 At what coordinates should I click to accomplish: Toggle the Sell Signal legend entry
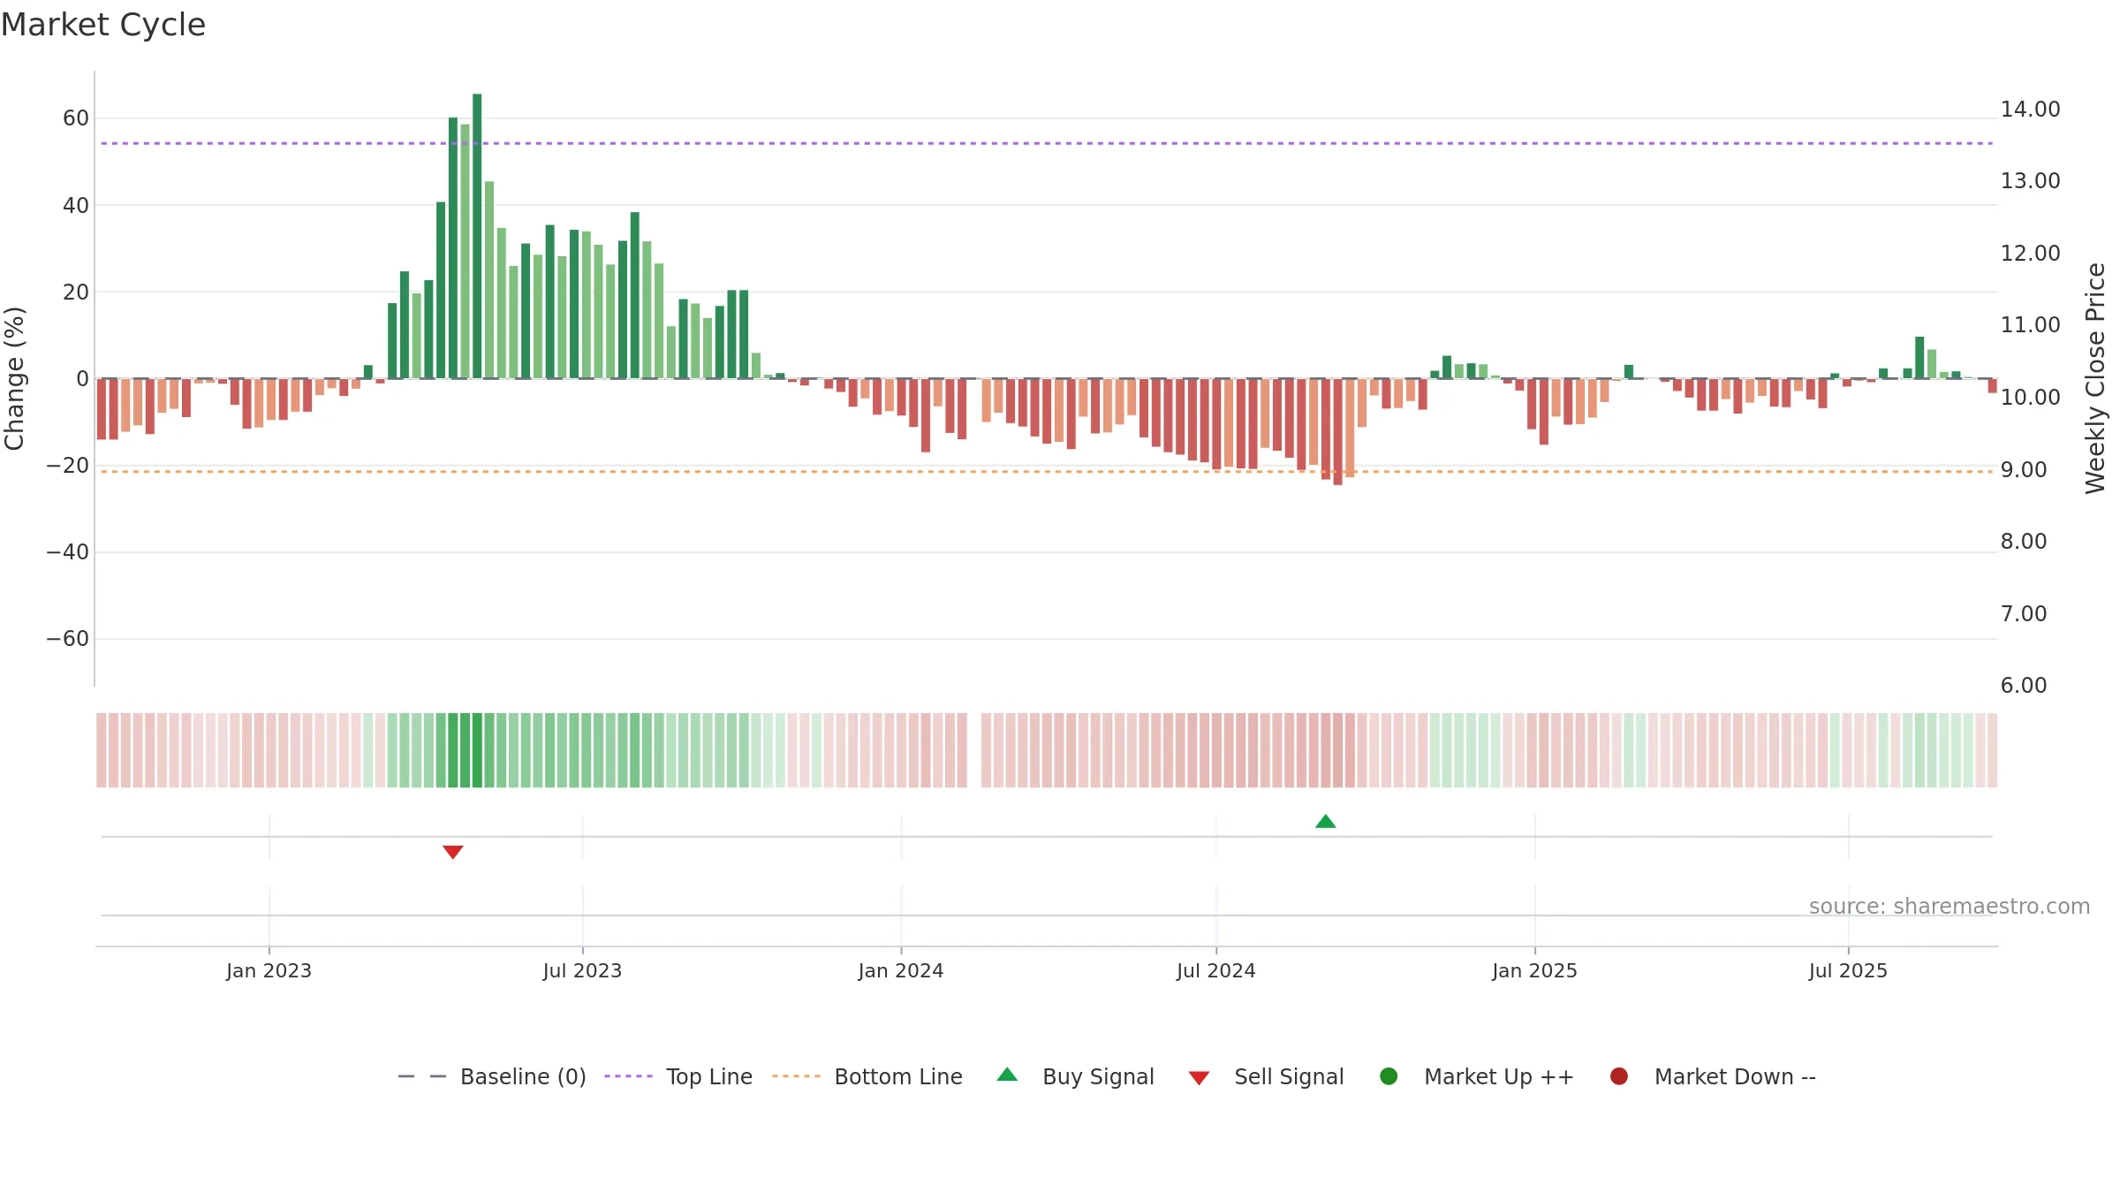(x=1266, y=1076)
